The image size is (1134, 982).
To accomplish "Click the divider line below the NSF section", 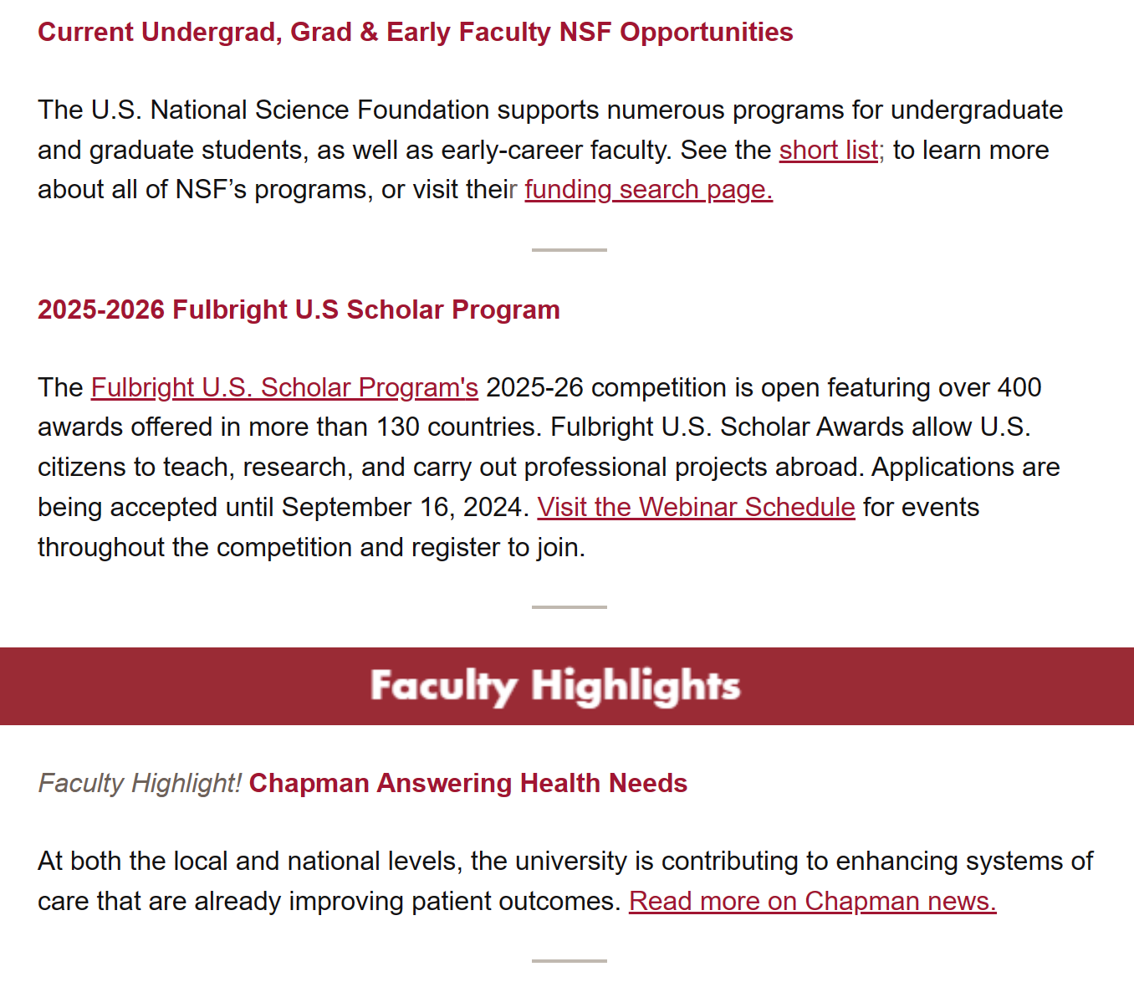I will (569, 250).
